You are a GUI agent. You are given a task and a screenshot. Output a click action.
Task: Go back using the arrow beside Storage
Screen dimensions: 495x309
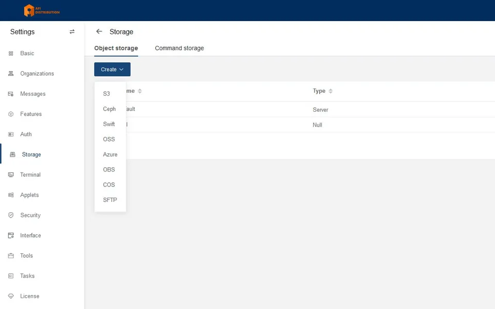[x=99, y=31]
